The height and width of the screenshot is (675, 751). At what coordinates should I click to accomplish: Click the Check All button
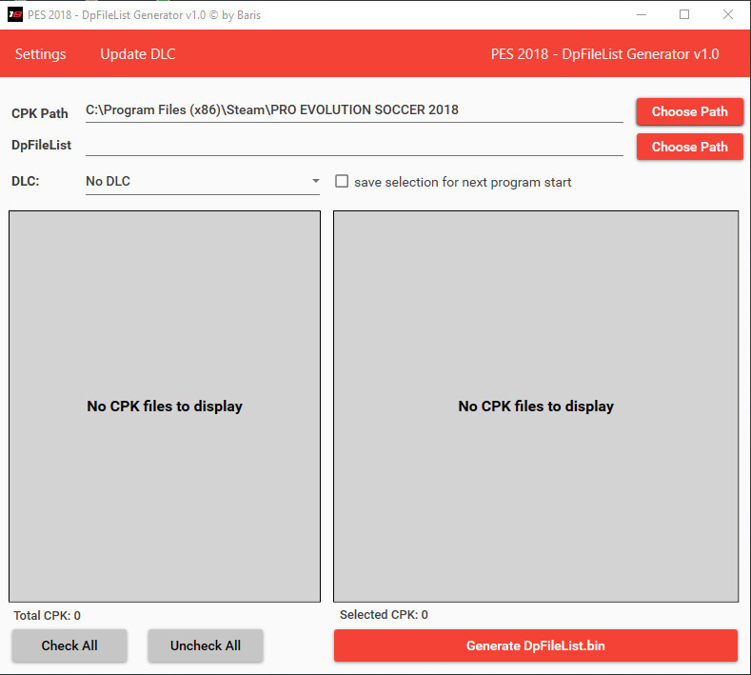tap(69, 645)
